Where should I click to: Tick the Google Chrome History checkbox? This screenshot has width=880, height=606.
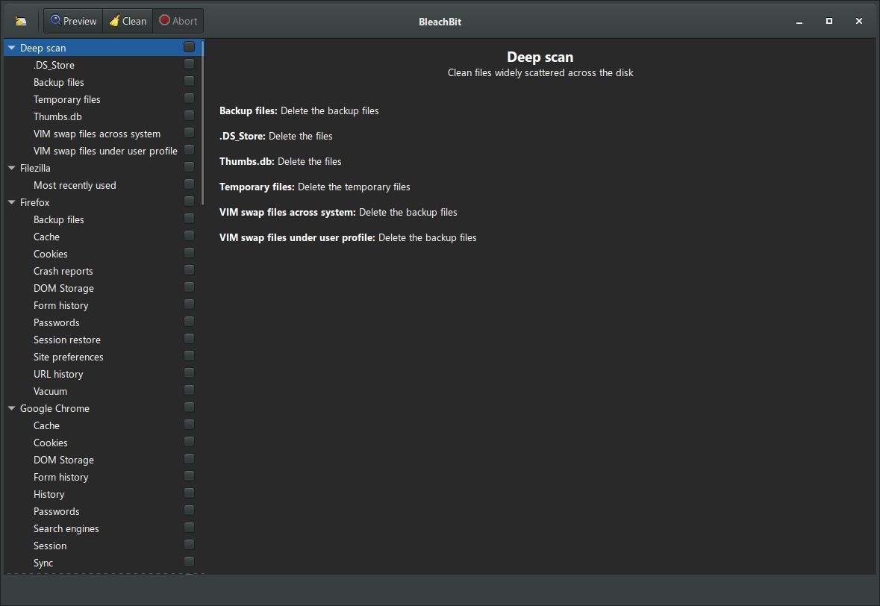click(189, 493)
